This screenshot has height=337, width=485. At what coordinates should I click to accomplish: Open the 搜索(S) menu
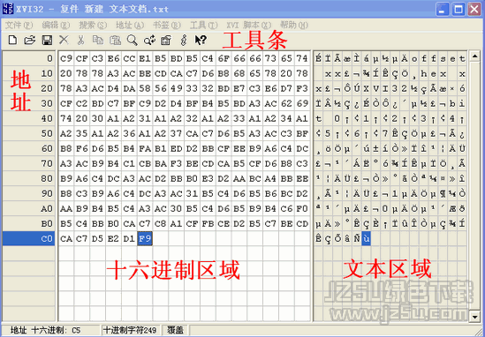(x=93, y=25)
